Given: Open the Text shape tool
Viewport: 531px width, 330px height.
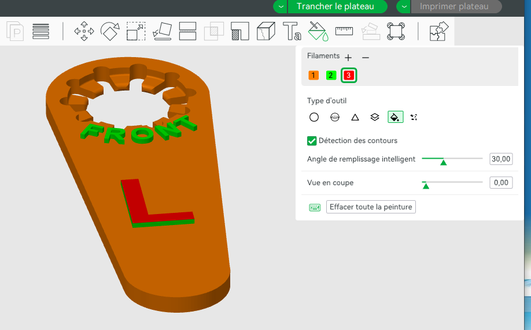Looking at the screenshot, I should click(292, 31).
